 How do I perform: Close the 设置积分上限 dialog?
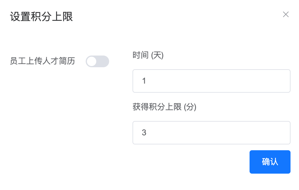[x=286, y=14]
